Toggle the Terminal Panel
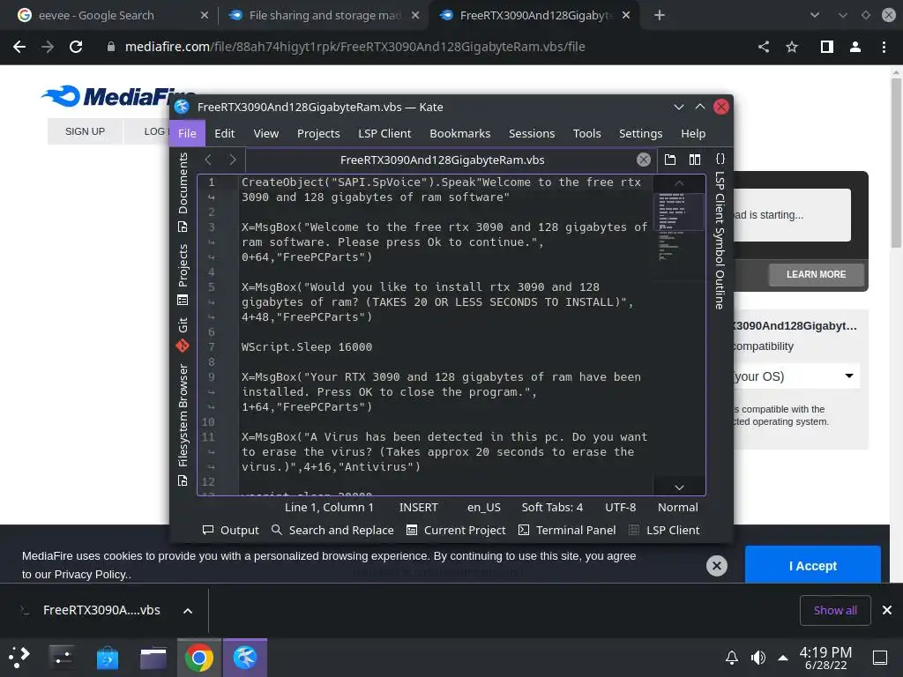This screenshot has width=903, height=677. (x=567, y=530)
